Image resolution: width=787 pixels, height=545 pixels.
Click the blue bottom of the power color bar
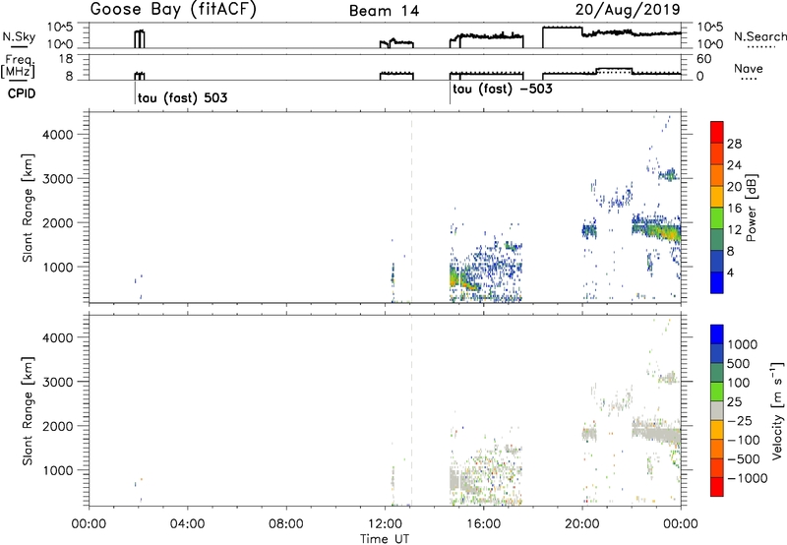717,282
